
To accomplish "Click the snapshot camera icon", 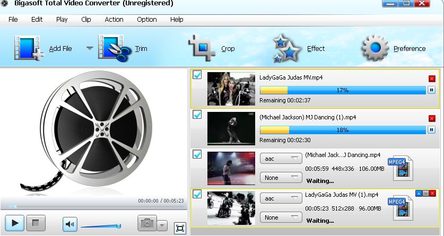I will click(147, 224).
